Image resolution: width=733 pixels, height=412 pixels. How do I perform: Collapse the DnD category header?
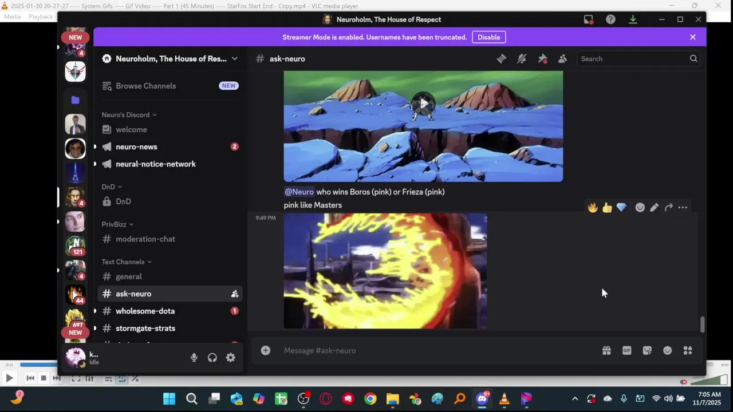112,187
